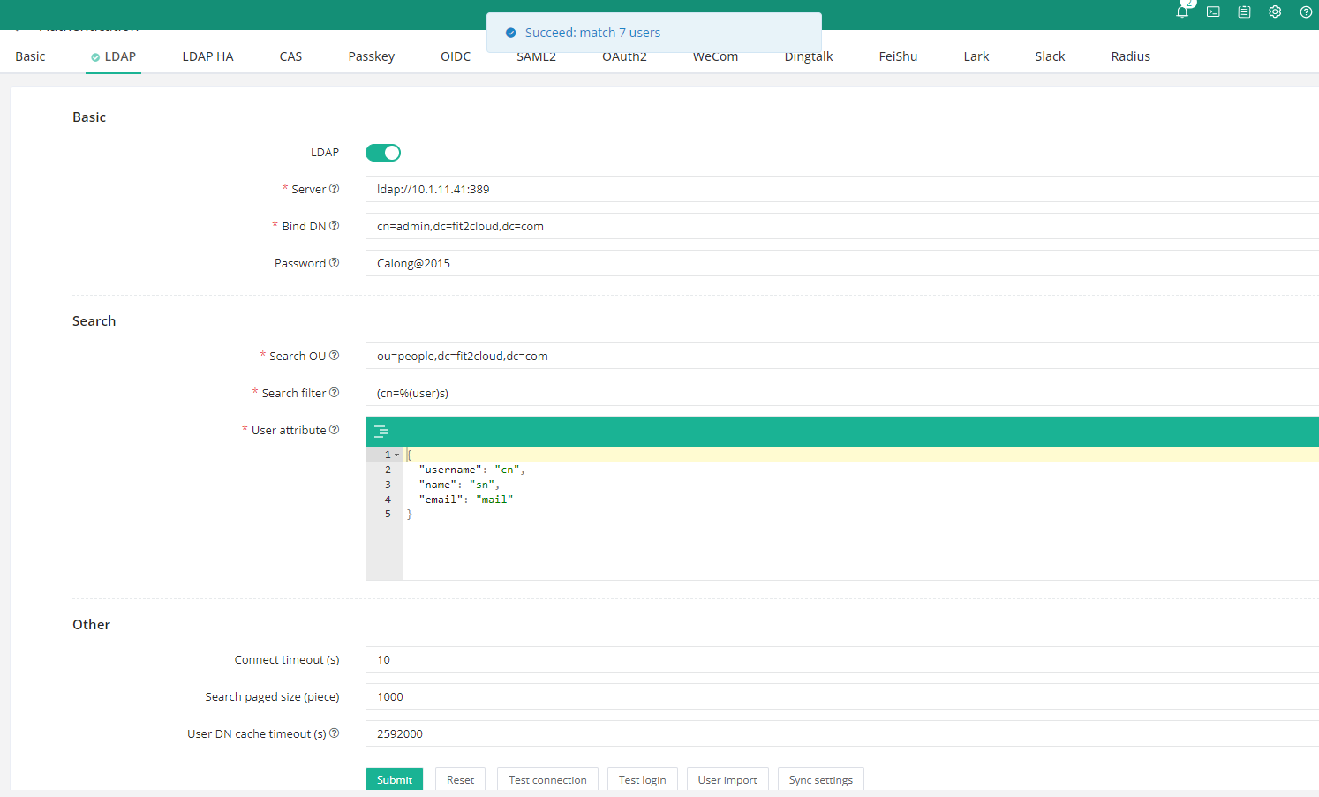Click the "username": "cn" line in editor
The width and height of the screenshot is (1319, 797).
pyautogui.click(x=472, y=470)
